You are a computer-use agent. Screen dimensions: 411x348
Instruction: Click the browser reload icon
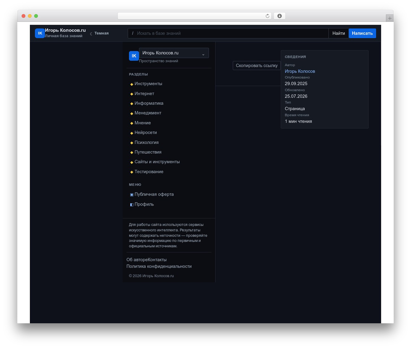pos(267,16)
